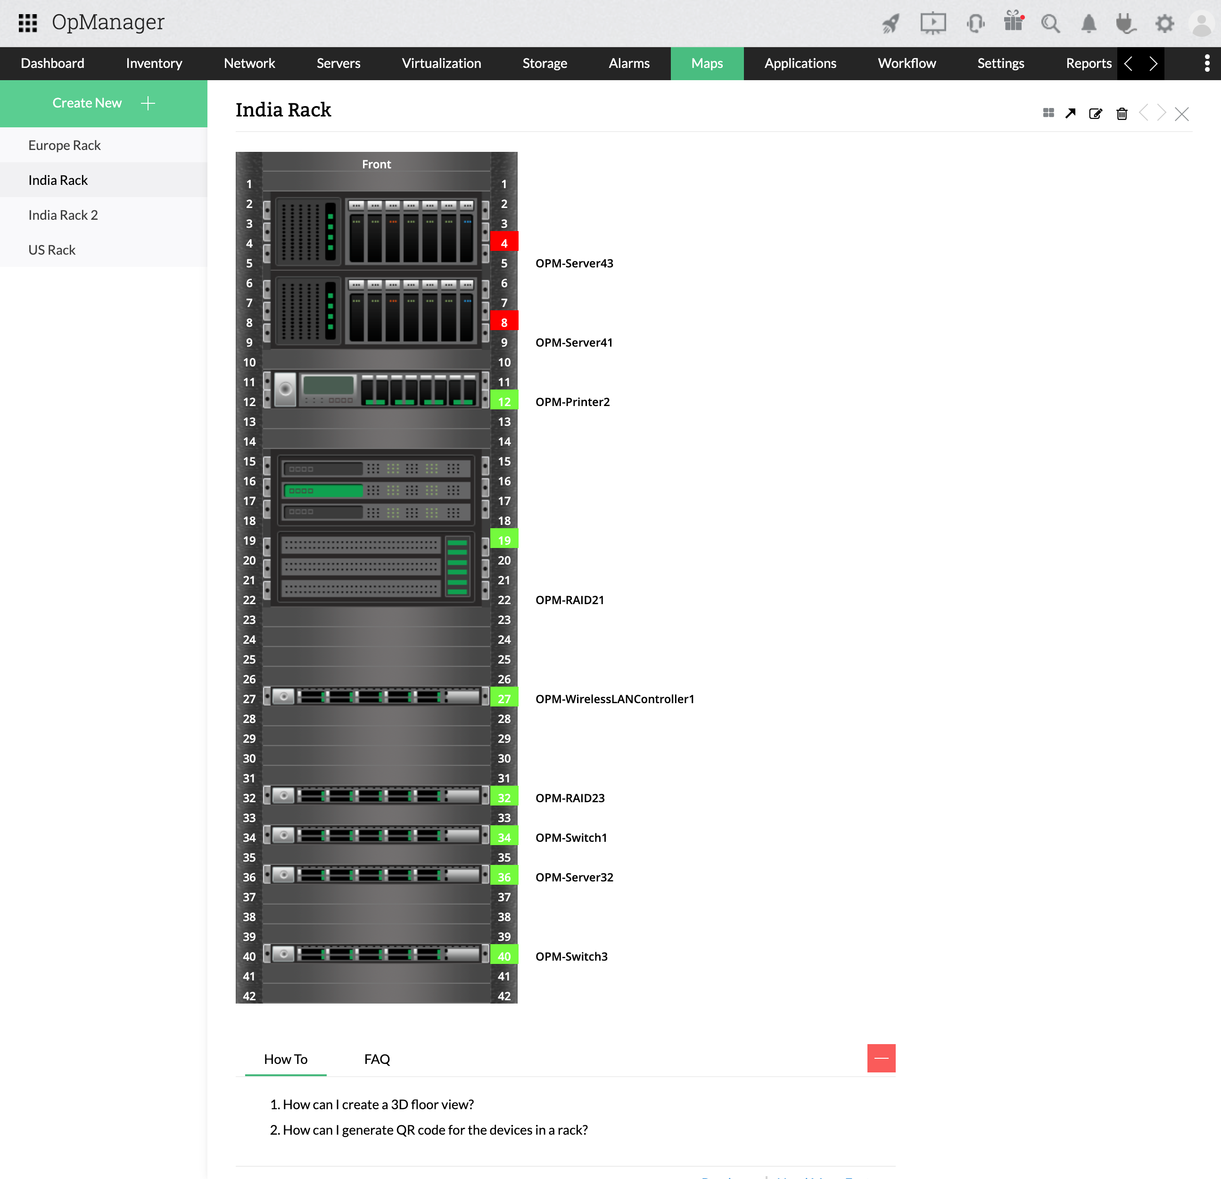Open the Alarms menu tab
The width and height of the screenshot is (1221, 1179).
pos(628,64)
